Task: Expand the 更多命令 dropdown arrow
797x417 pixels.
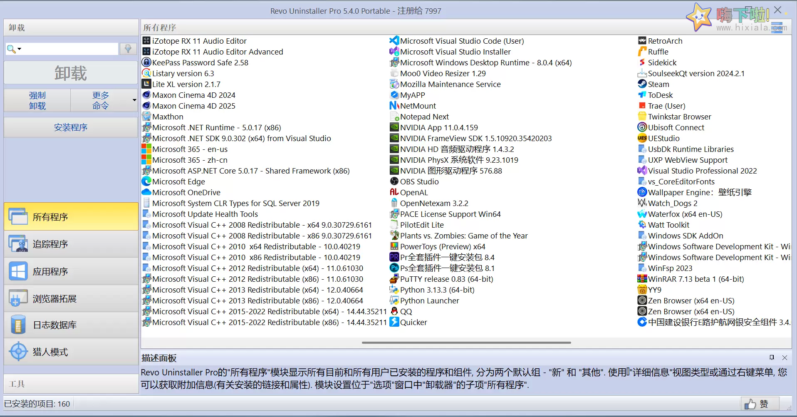Action: pyautogui.click(x=133, y=100)
